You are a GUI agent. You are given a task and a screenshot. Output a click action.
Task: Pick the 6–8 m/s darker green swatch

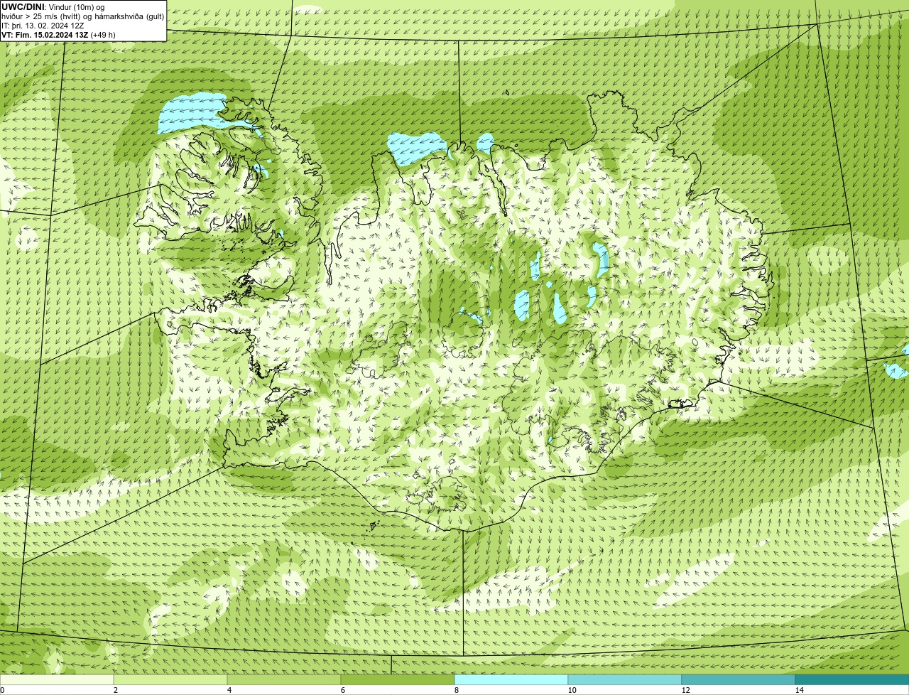[398, 679]
